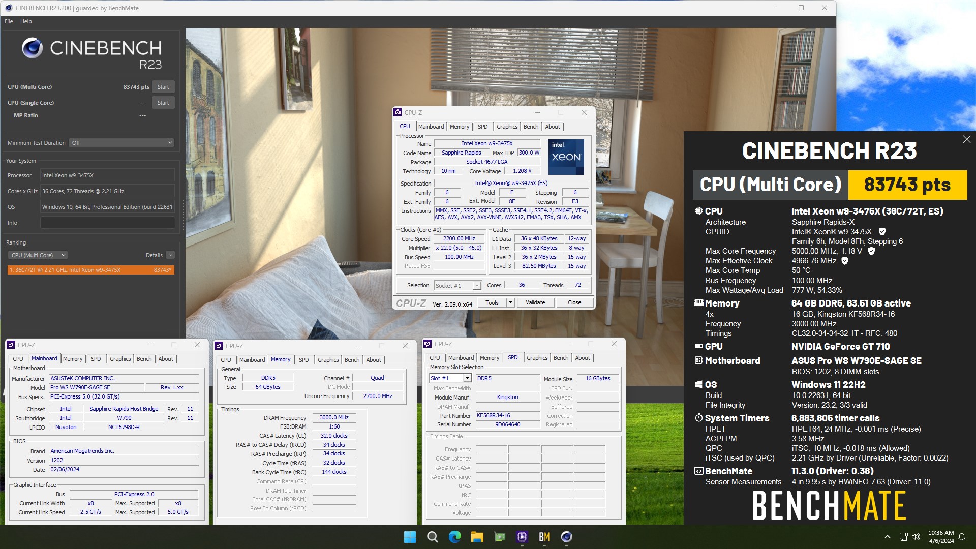Click the DRAM Frequency 3000.0 MHz value
Viewport: 976px width, 549px height.
(334, 418)
